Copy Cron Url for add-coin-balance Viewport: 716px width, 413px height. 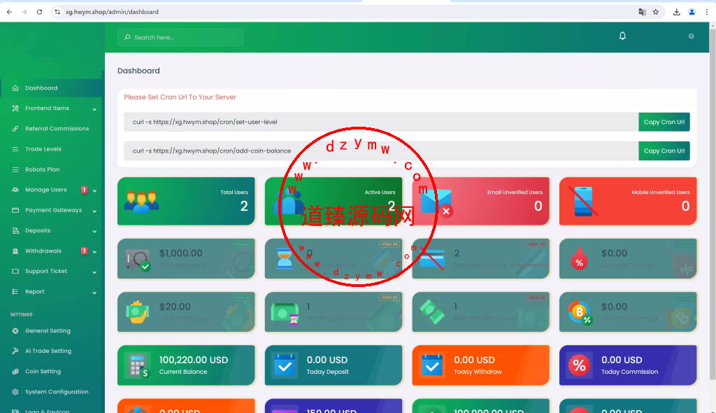(x=664, y=151)
